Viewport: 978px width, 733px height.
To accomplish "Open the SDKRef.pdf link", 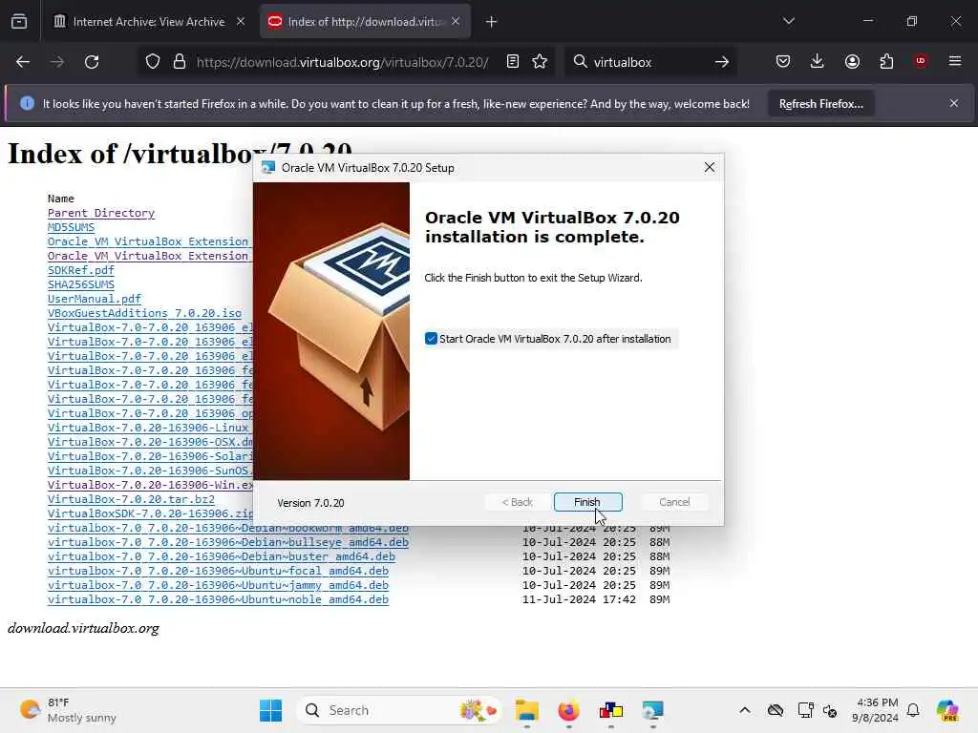I will 81,270.
